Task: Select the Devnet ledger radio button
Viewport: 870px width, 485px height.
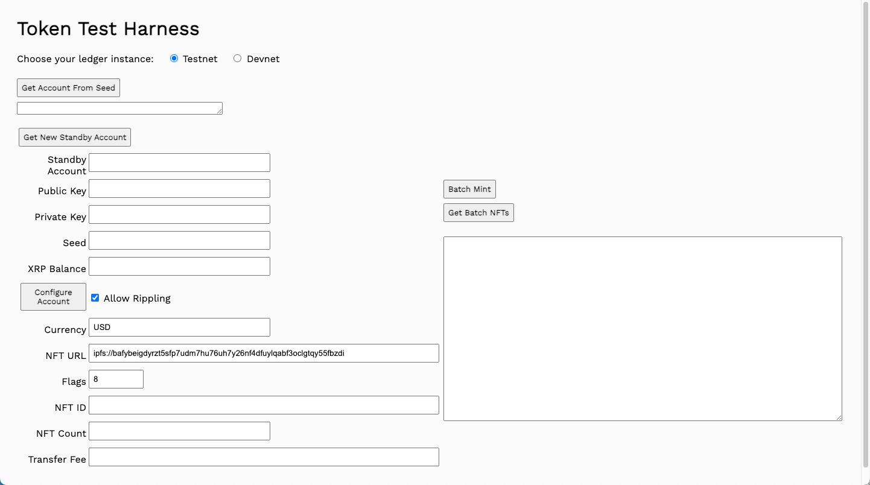Action: [x=238, y=59]
